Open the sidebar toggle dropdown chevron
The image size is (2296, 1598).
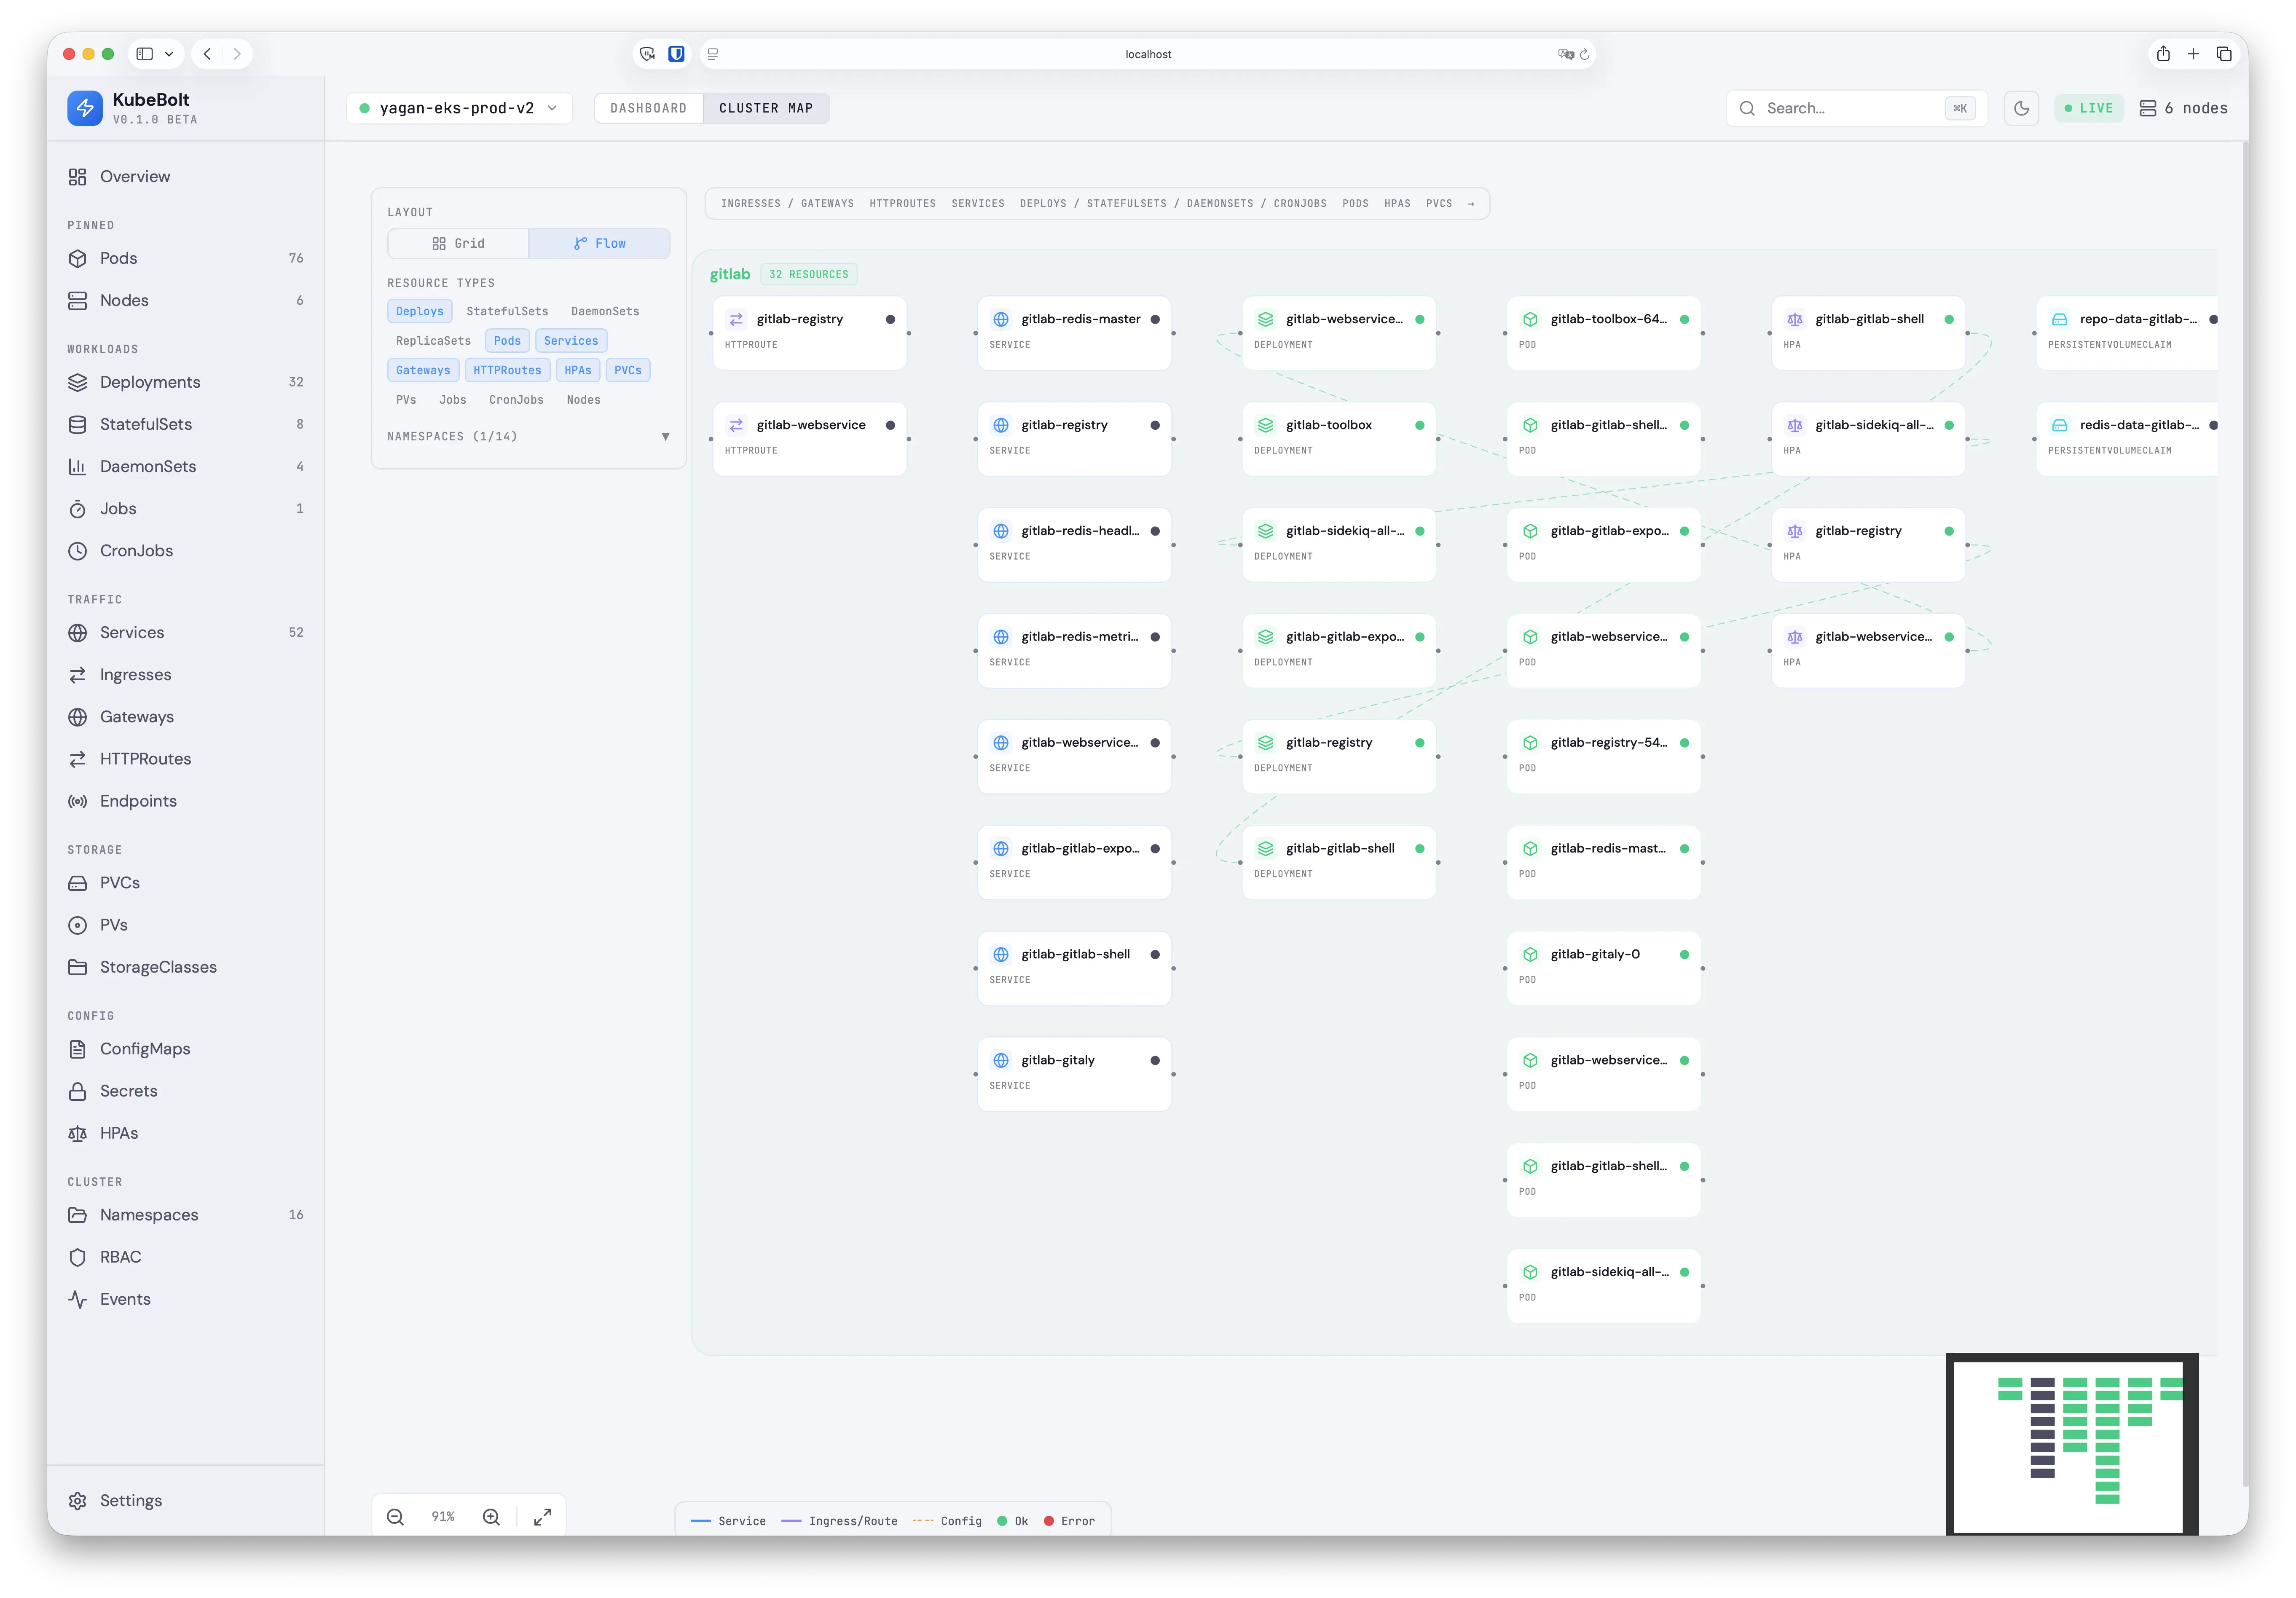[x=169, y=54]
